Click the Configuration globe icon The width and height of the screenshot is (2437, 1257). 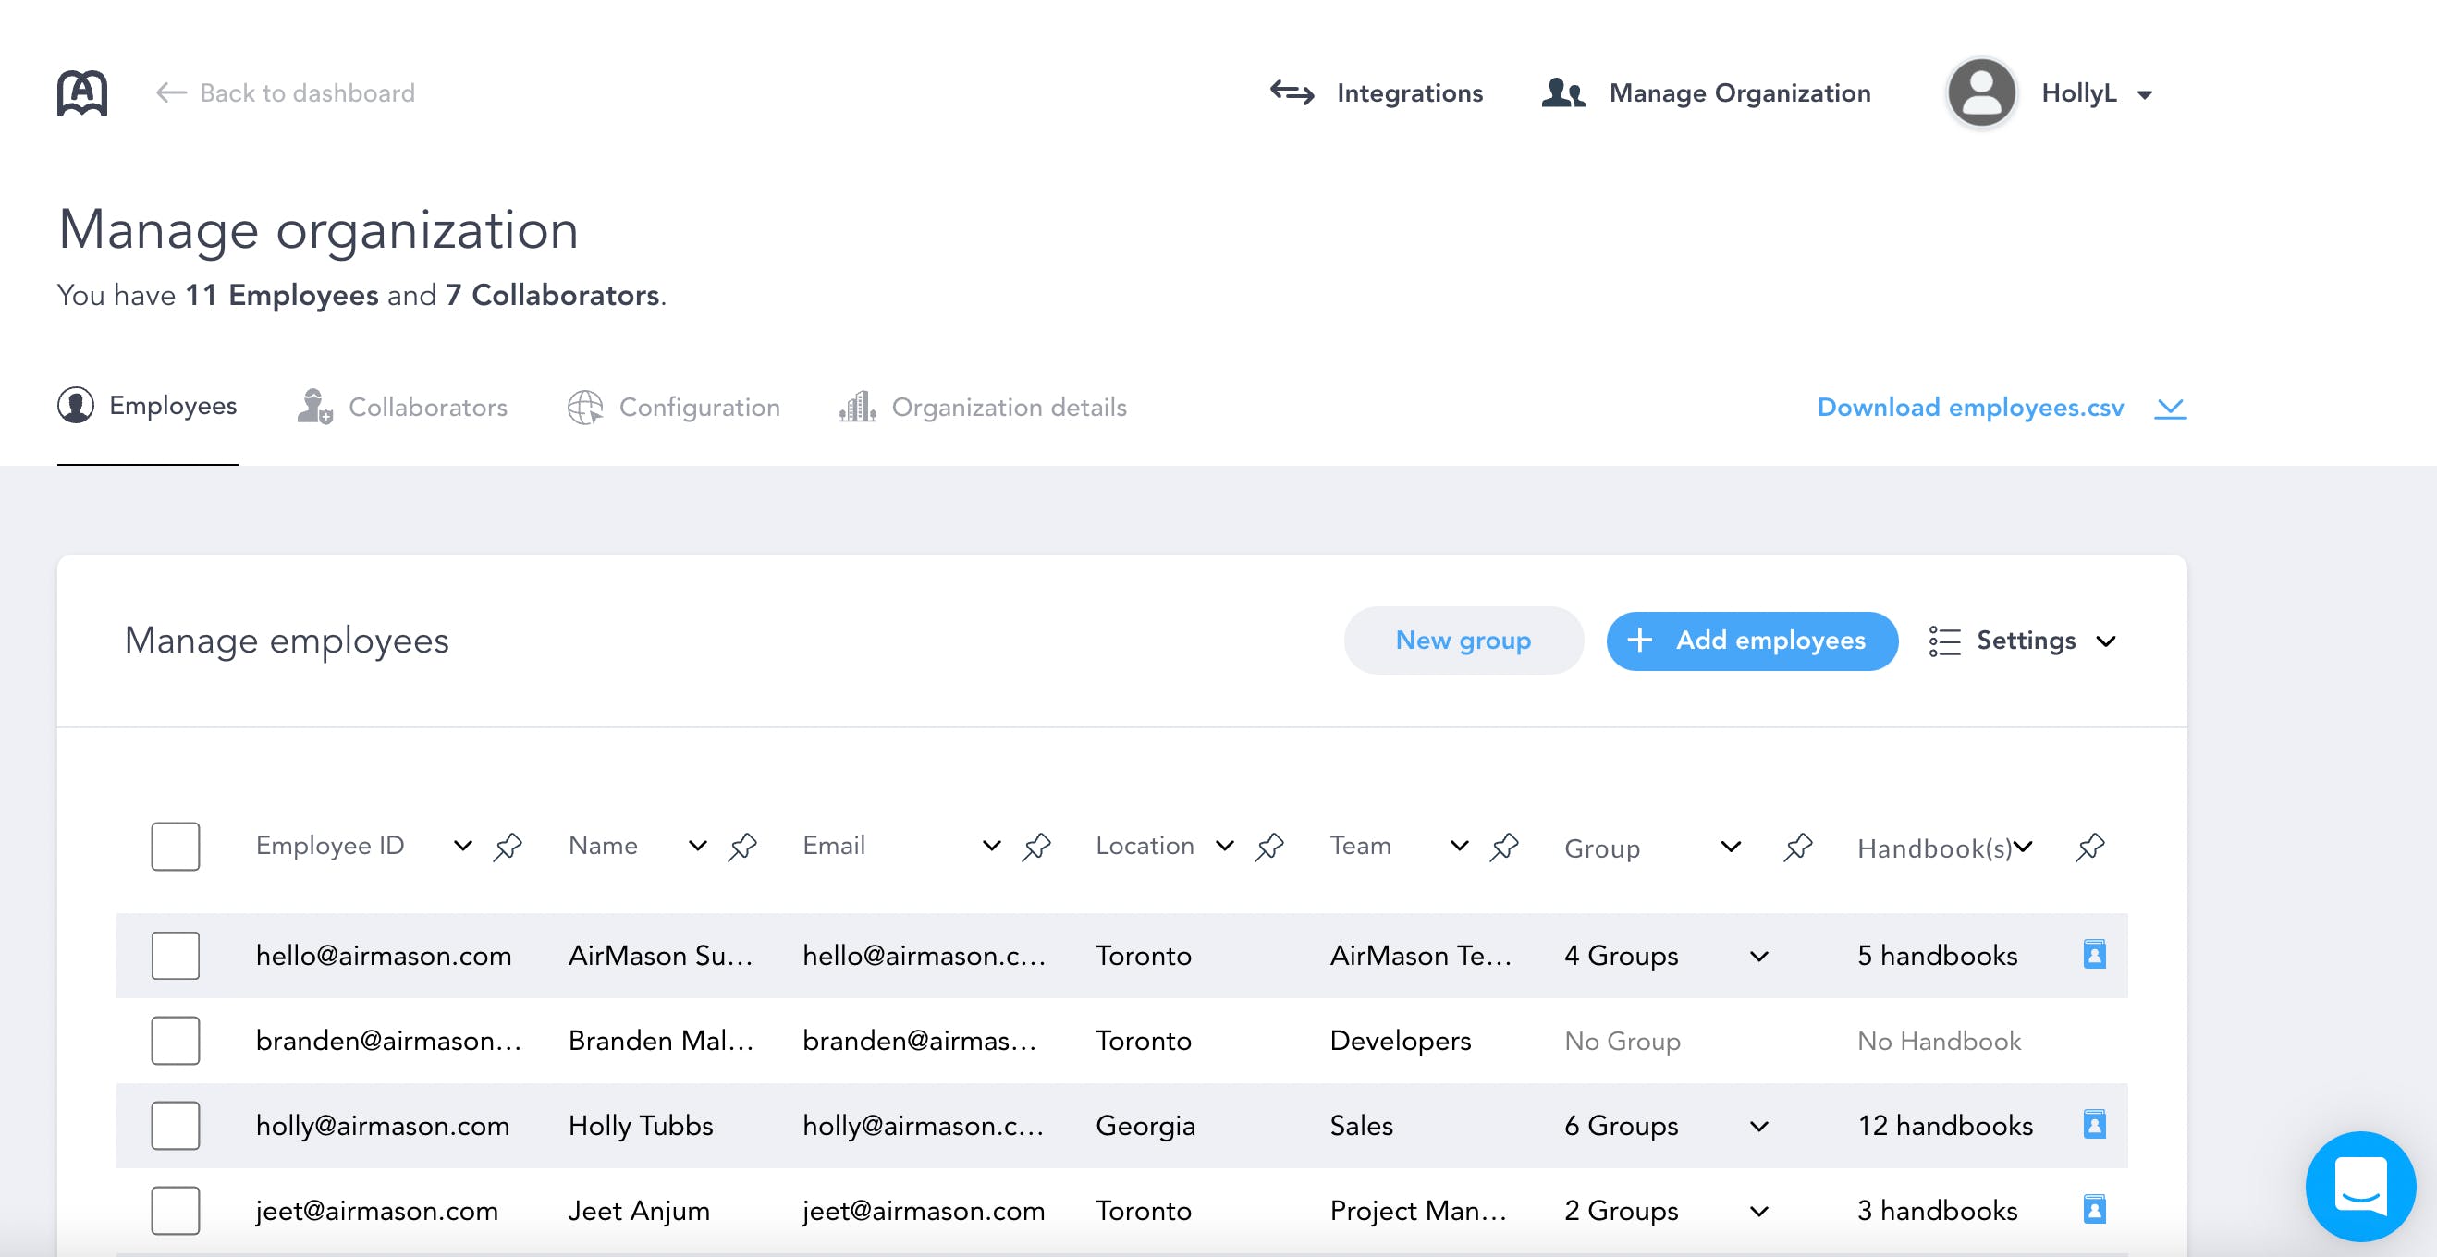click(584, 408)
